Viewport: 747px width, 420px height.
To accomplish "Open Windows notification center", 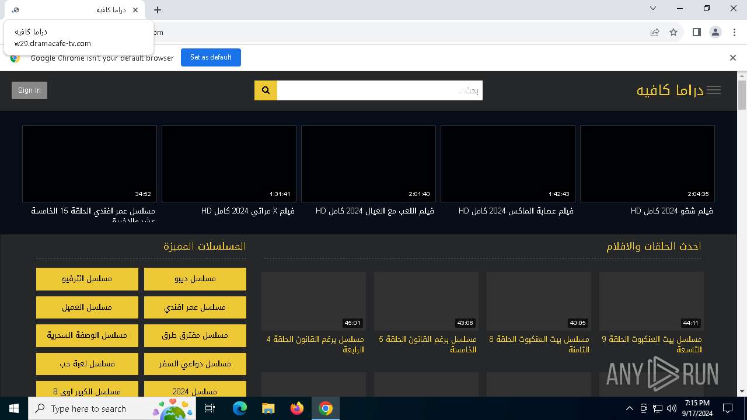I will tap(728, 408).
